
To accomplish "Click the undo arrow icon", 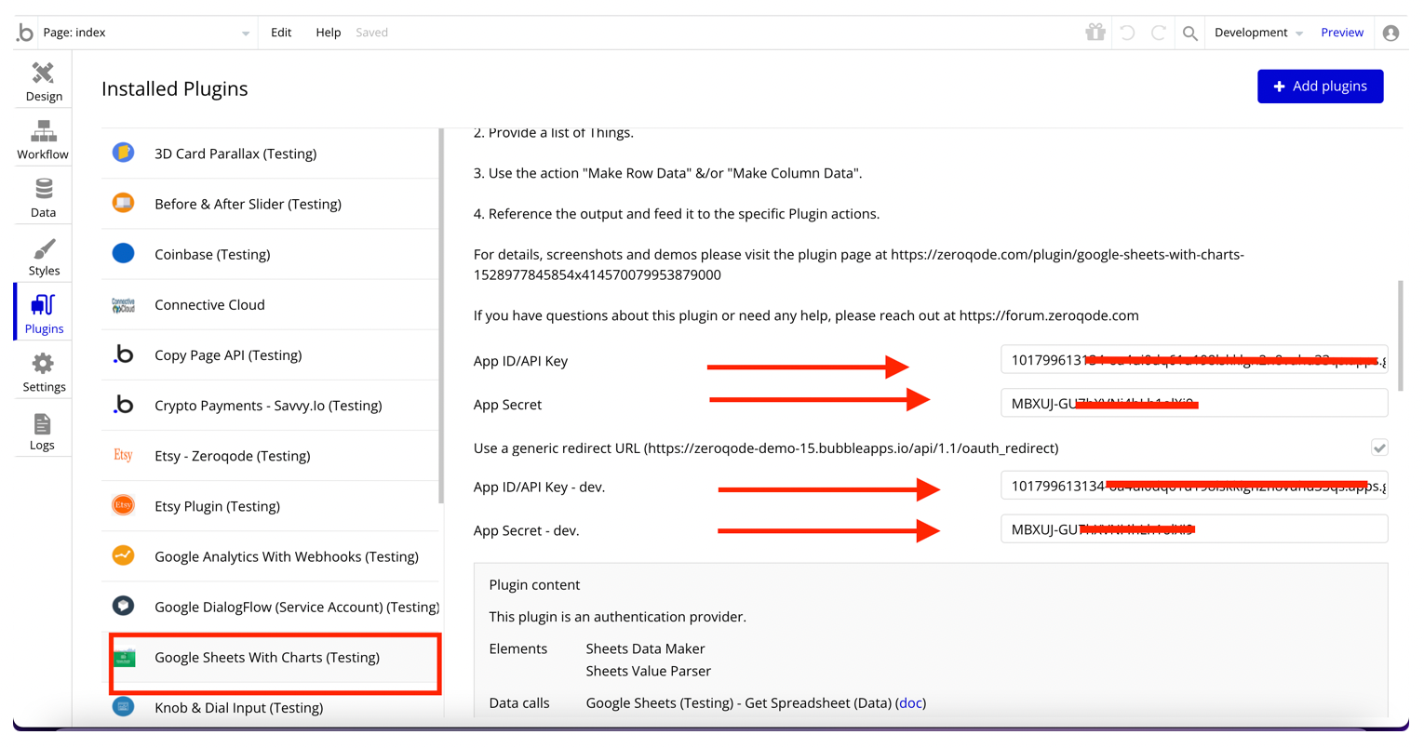I will (1127, 33).
